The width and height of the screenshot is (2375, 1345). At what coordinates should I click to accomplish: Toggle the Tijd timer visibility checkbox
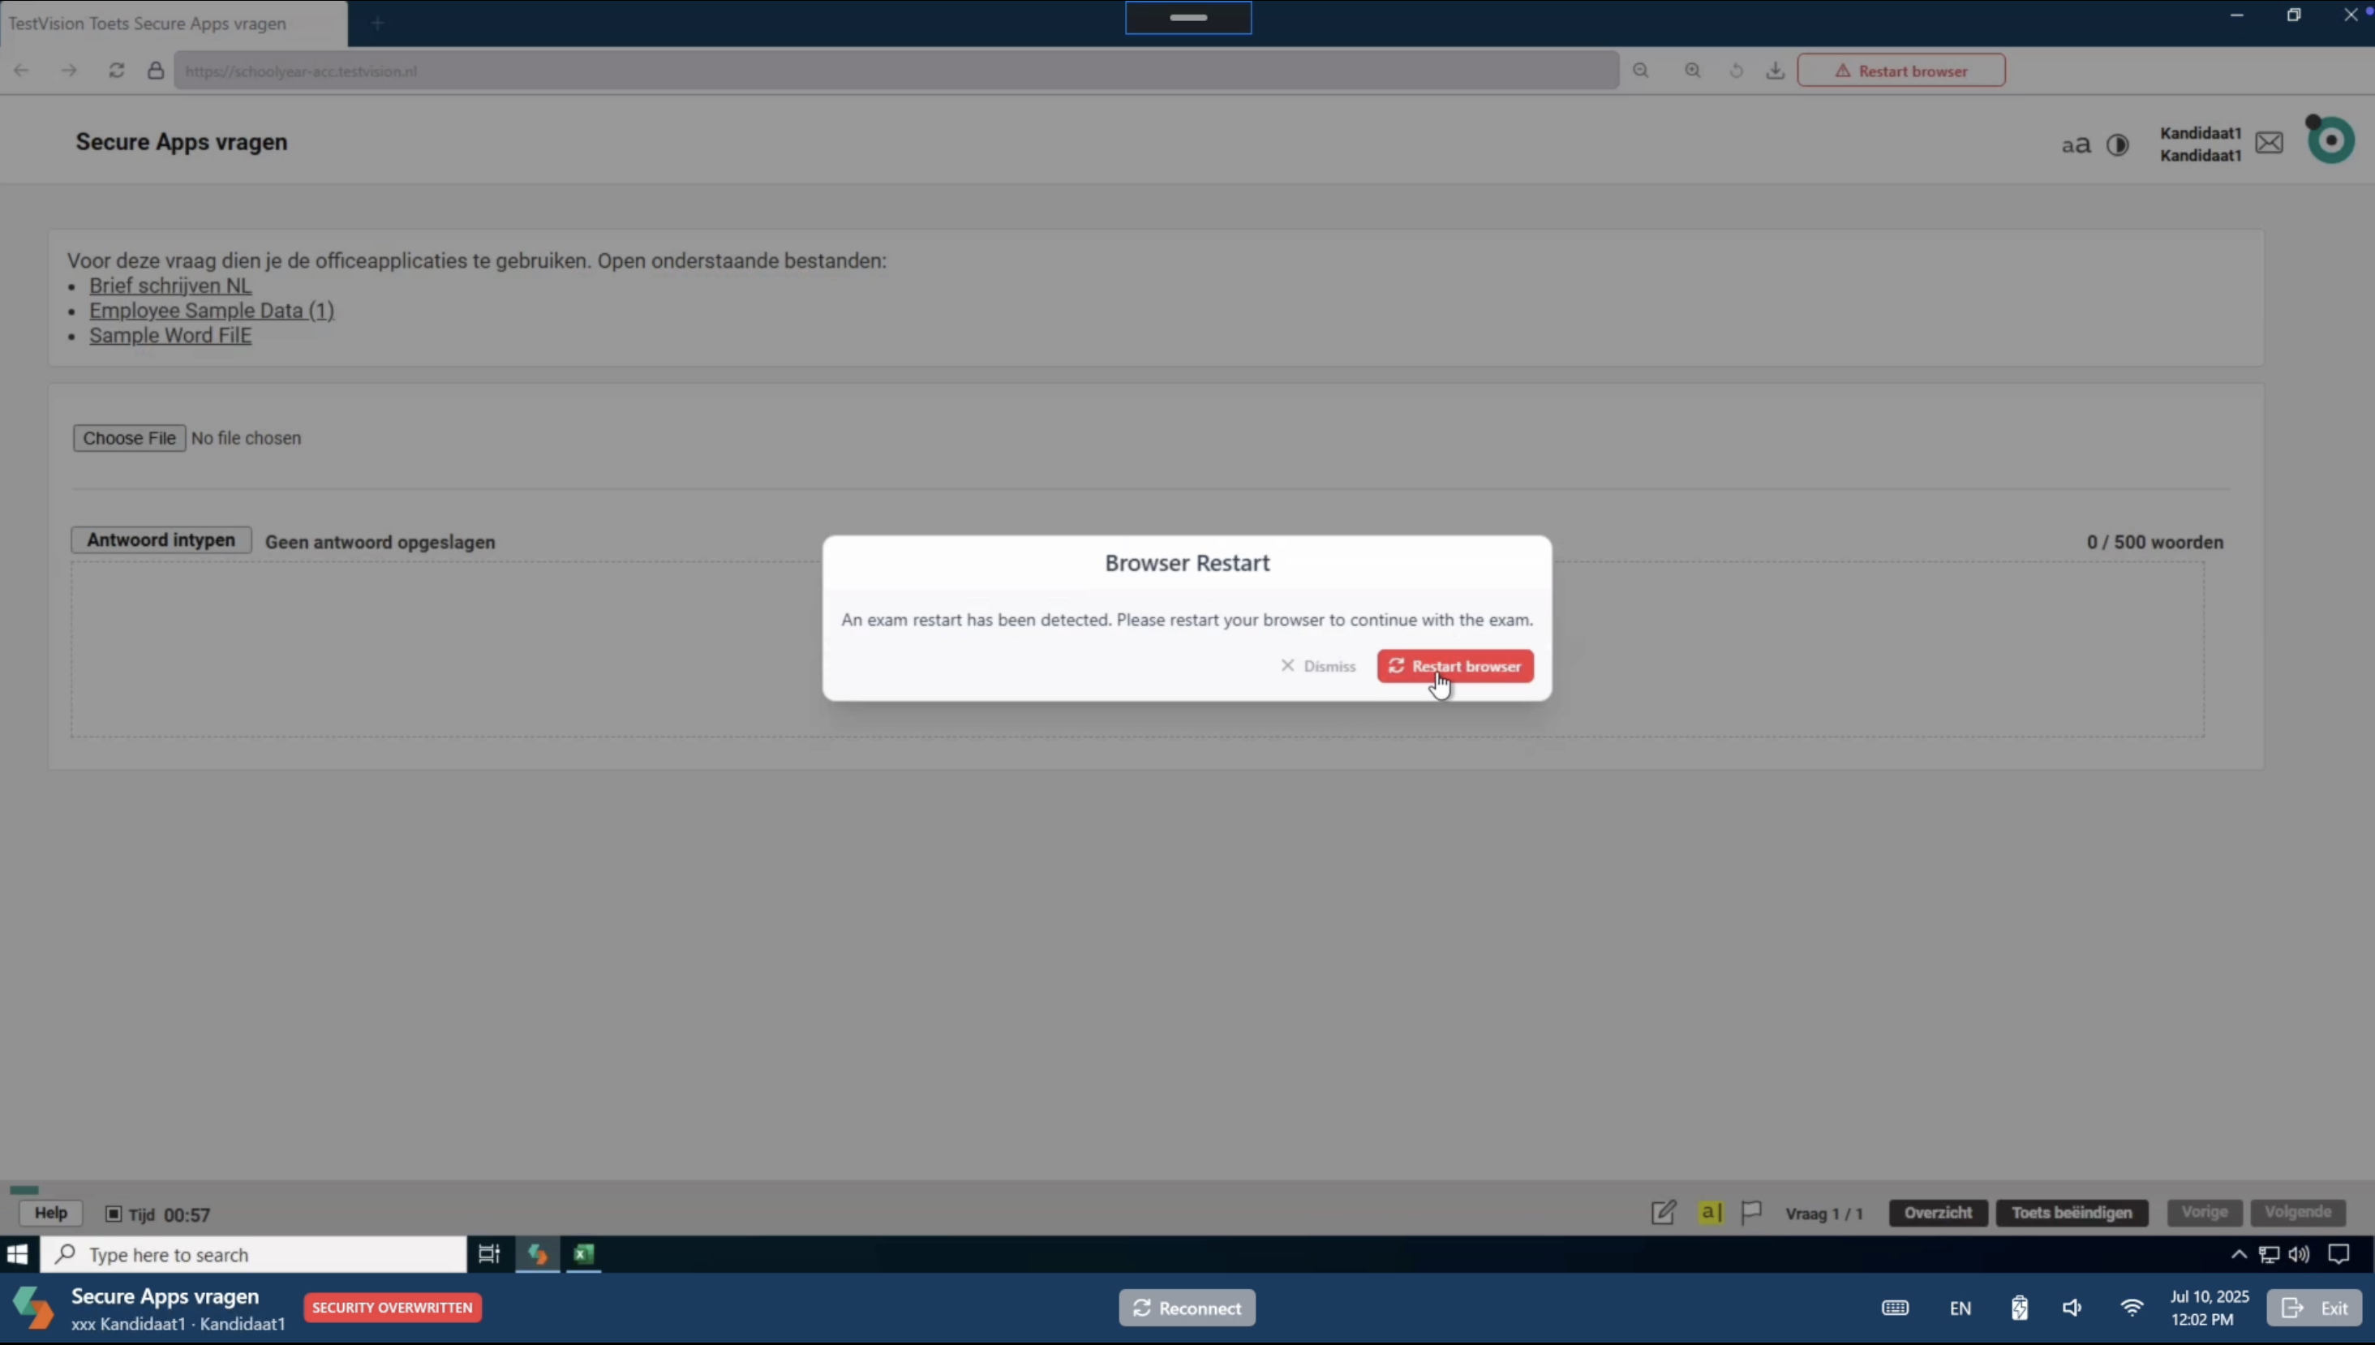pyautogui.click(x=114, y=1214)
